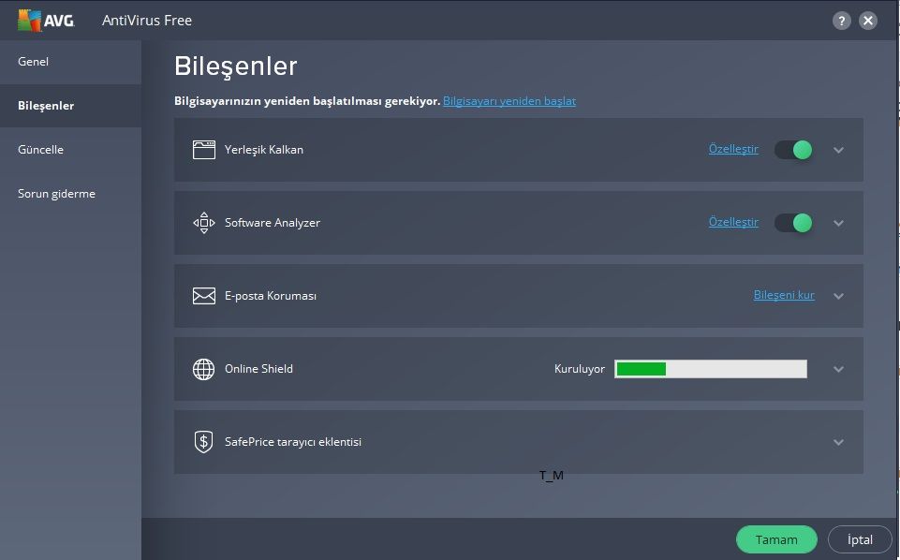This screenshot has height=560, width=900.
Task: Click the SafePrice tarayıcı eklentisi label
Action: [293, 442]
